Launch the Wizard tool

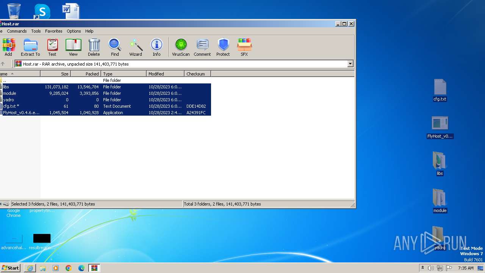136,47
